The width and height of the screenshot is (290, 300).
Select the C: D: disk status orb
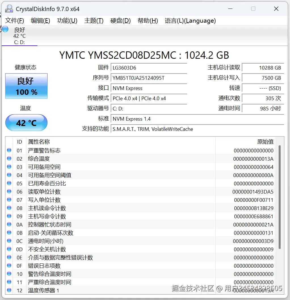tap(5, 29)
